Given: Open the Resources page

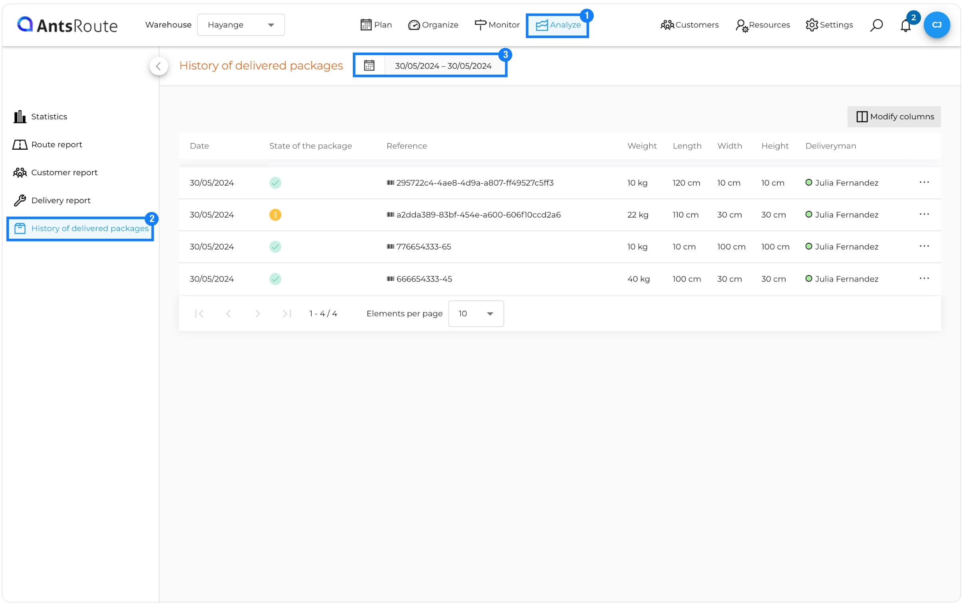Looking at the screenshot, I should point(762,25).
